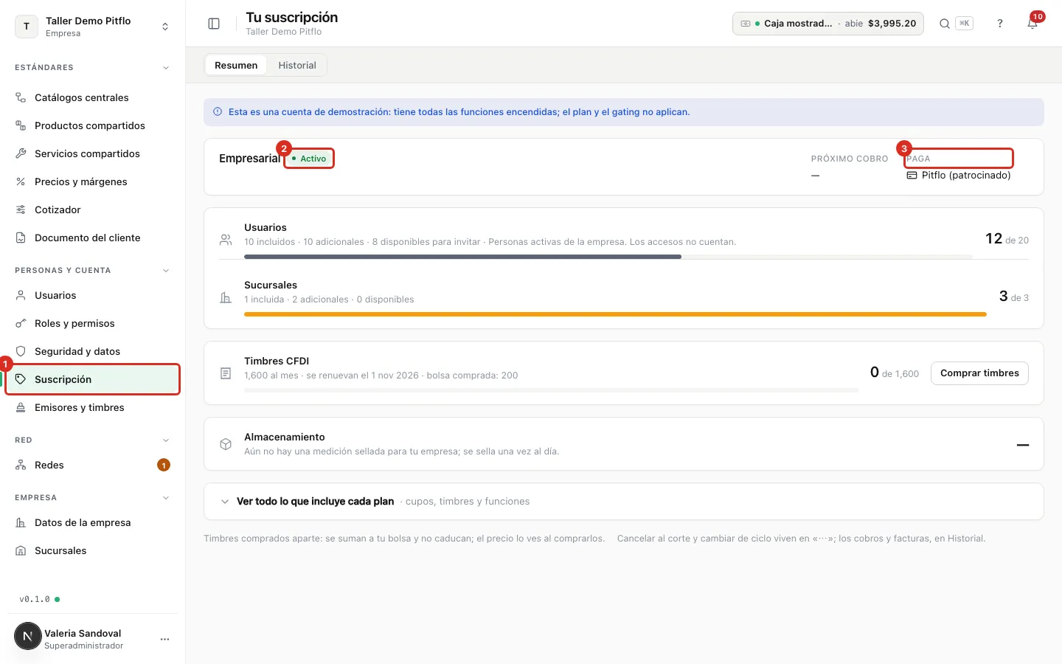
Task: Open the Emisores y timbres stamp icon
Action: pyautogui.click(x=21, y=407)
